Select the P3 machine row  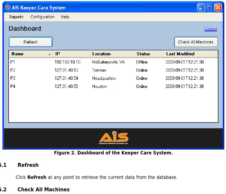pos(113,78)
